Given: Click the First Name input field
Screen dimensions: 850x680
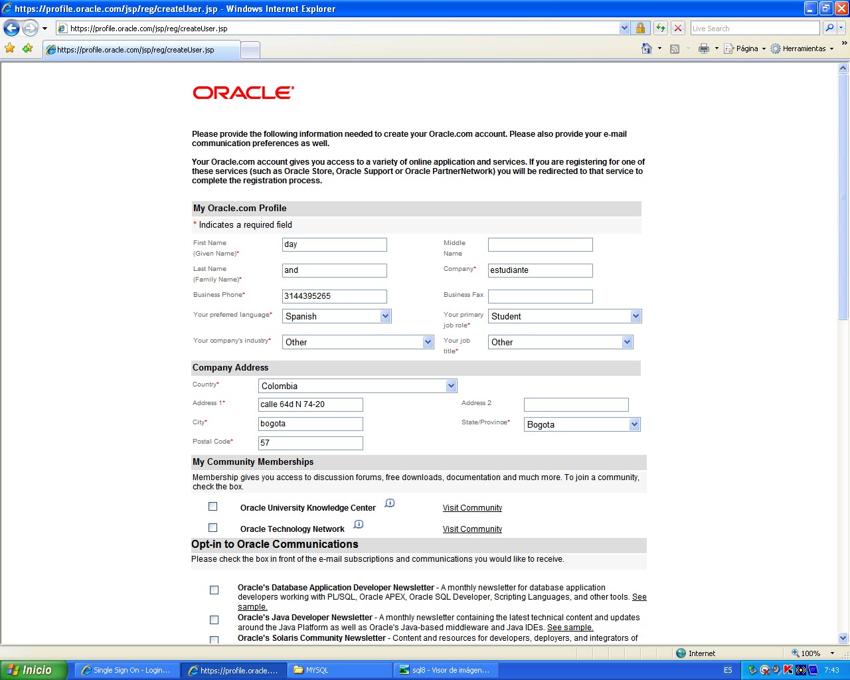Looking at the screenshot, I should click(335, 244).
